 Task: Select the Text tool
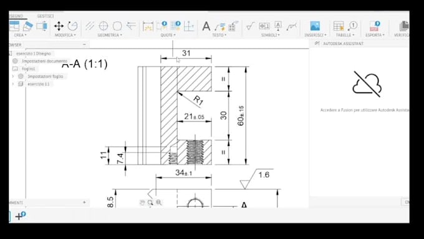(206, 26)
